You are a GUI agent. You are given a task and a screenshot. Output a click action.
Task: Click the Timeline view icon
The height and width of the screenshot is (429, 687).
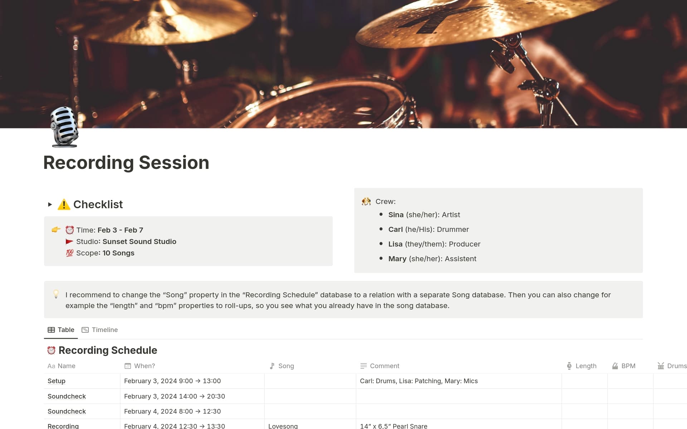coord(86,330)
